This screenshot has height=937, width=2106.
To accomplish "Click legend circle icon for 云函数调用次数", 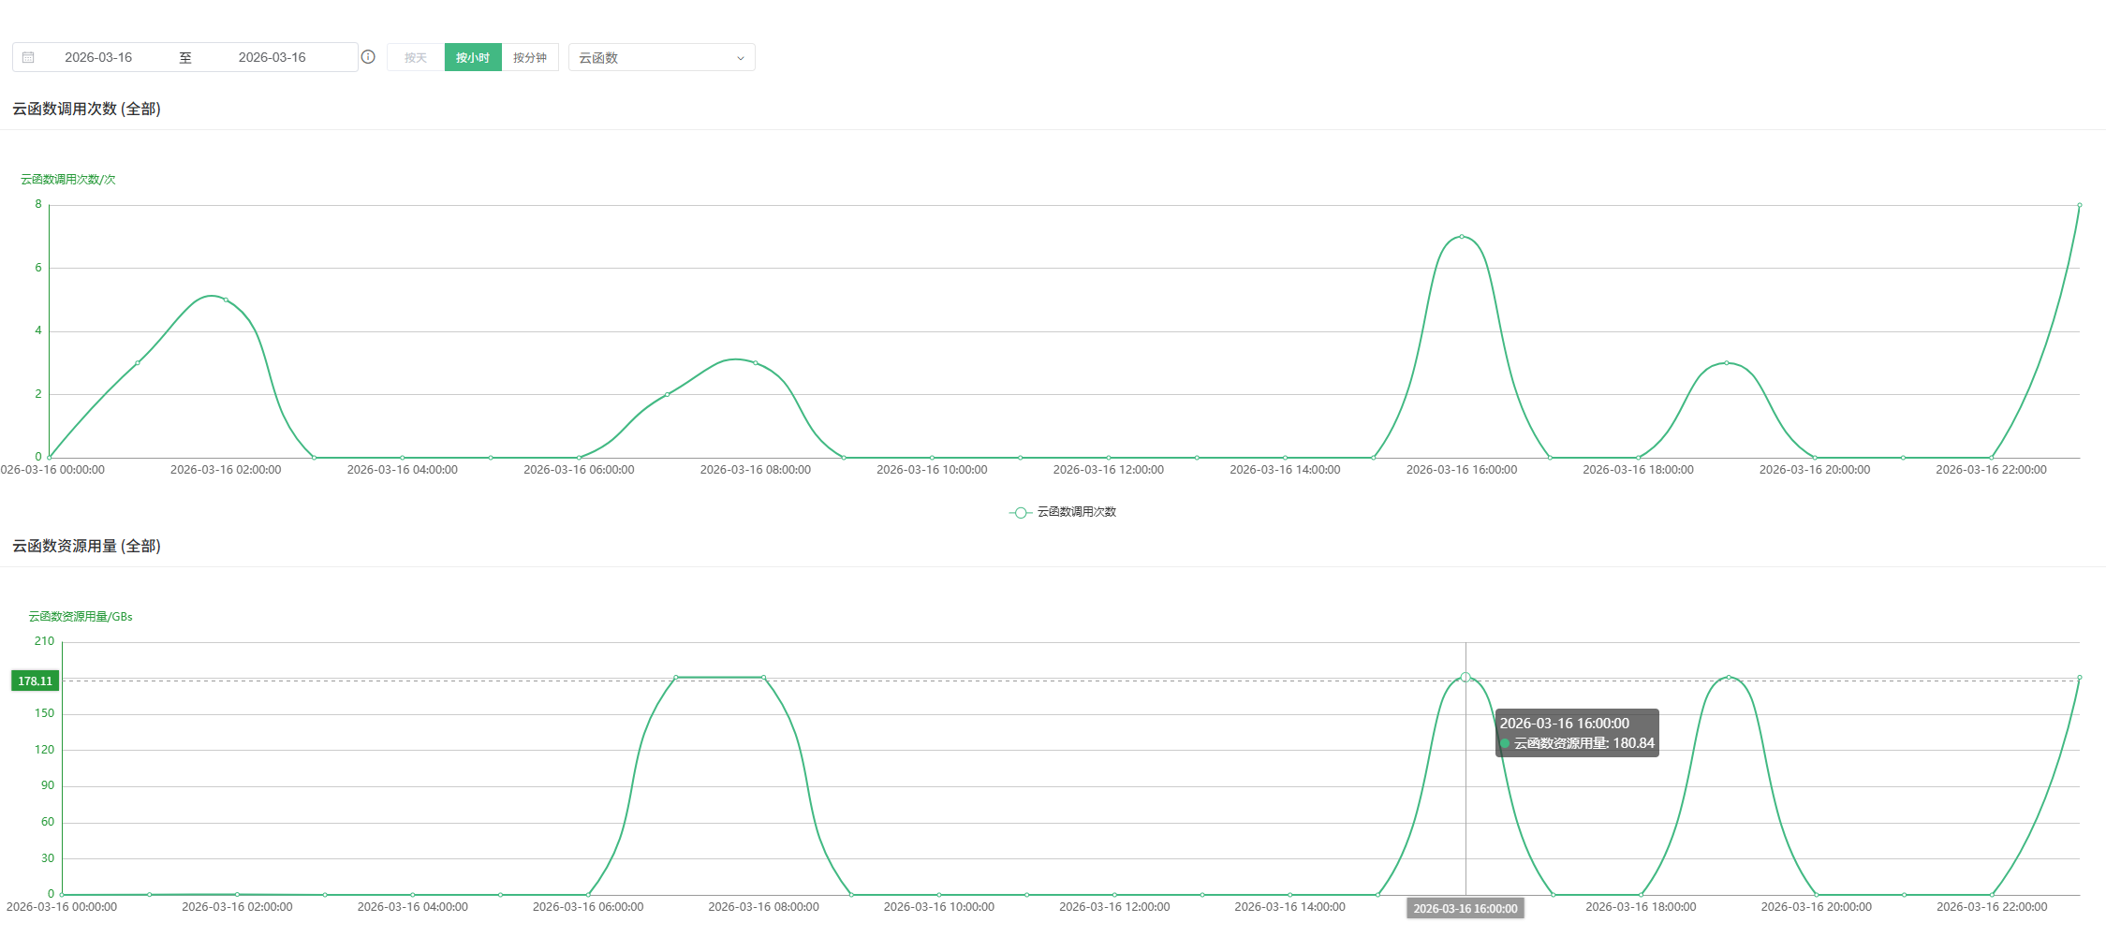I will tap(1020, 512).
